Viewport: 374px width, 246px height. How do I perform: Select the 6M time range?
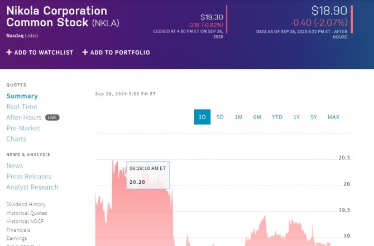click(257, 117)
